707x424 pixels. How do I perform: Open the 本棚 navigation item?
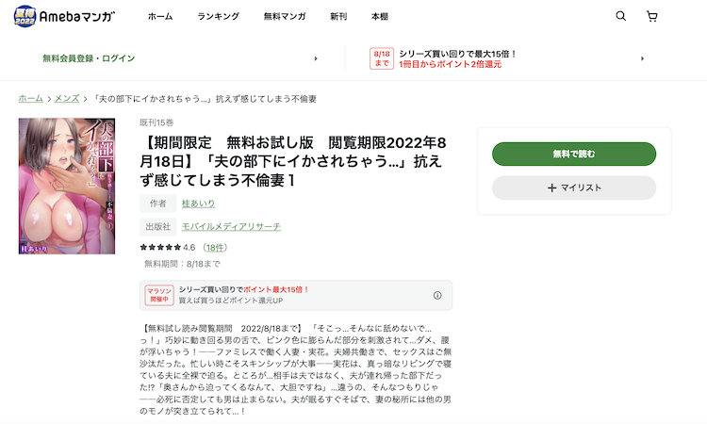[x=380, y=17]
